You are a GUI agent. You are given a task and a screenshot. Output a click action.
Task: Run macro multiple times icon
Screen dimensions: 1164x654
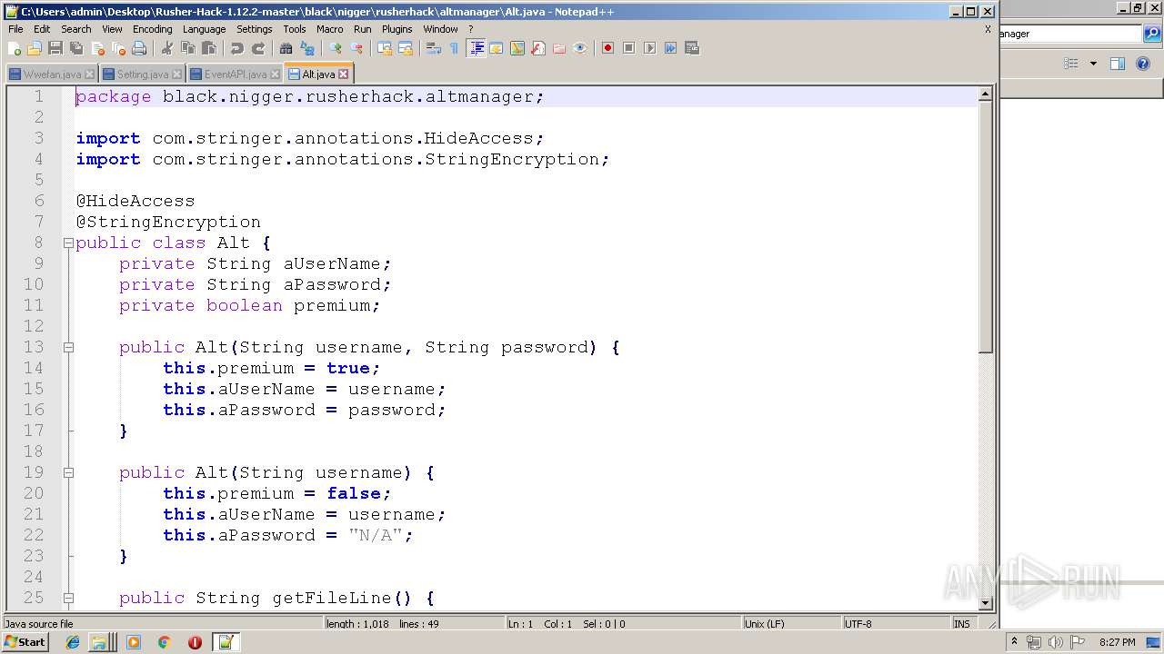tap(670, 48)
